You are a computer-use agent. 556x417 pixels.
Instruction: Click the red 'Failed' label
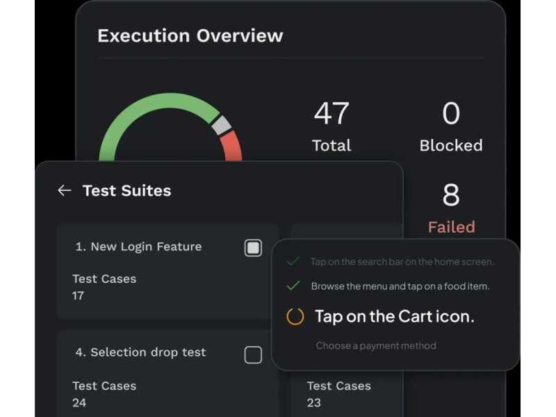point(451,227)
